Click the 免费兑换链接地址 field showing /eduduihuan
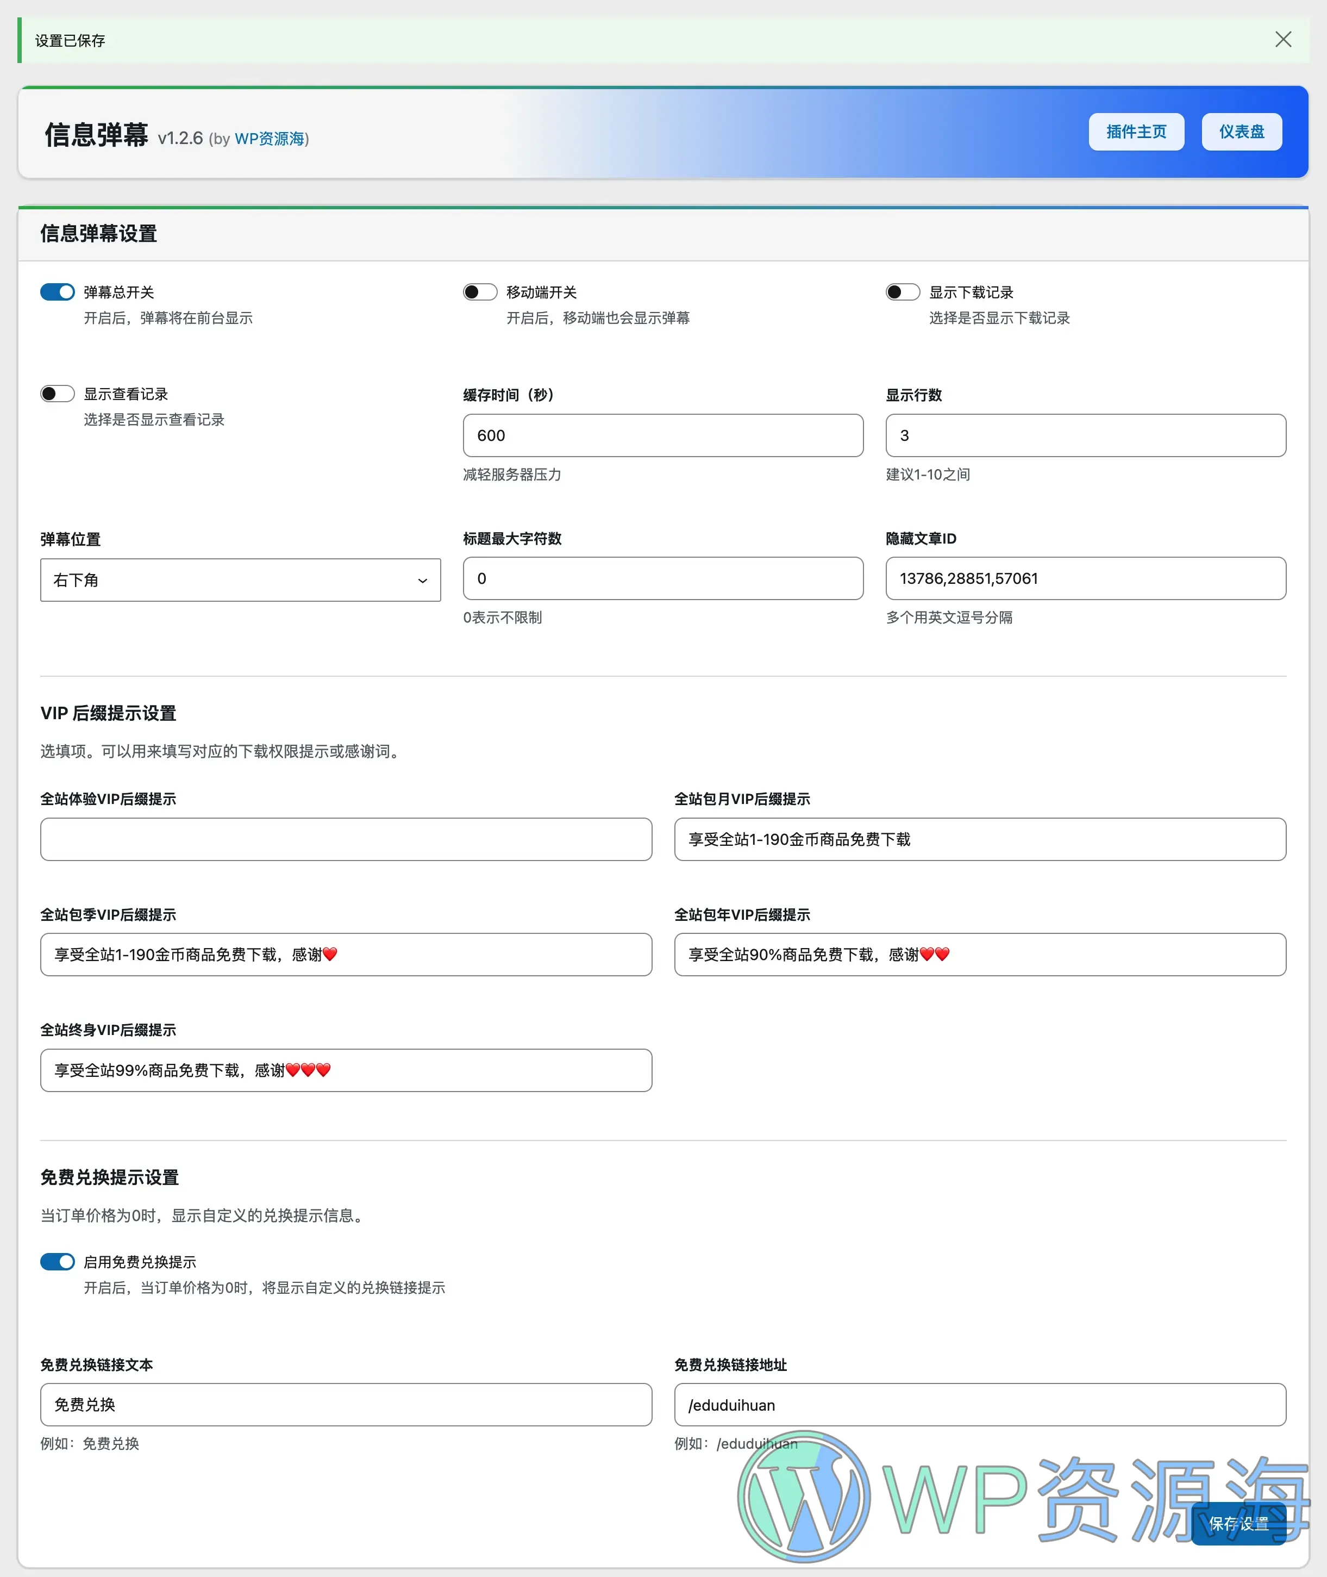This screenshot has height=1577, width=1327. click(979, 1404)
